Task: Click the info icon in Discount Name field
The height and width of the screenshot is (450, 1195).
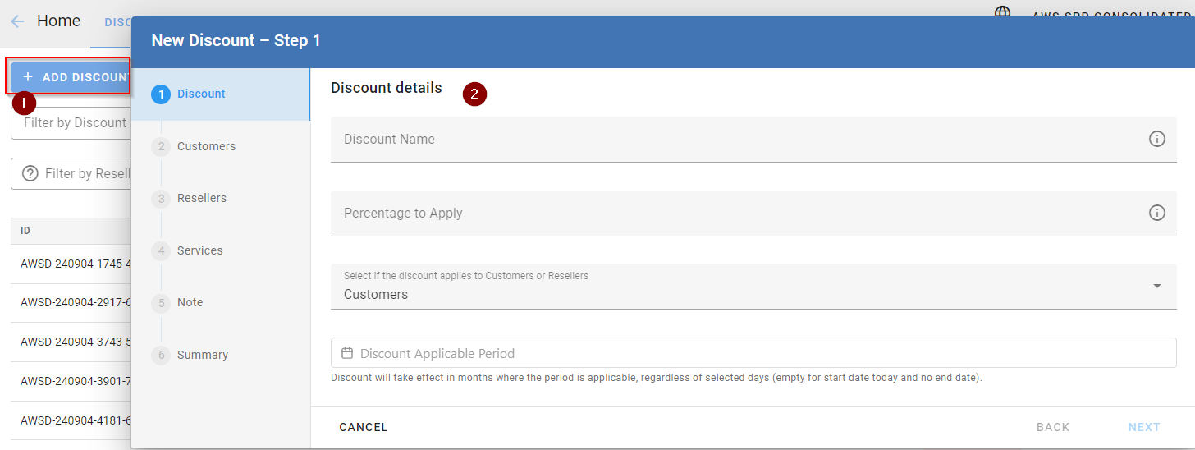Action: point(1156,140)
